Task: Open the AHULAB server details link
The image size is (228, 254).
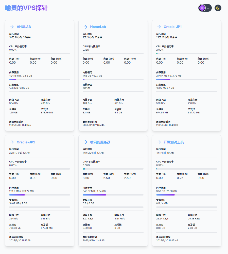Action: (24, 27)
